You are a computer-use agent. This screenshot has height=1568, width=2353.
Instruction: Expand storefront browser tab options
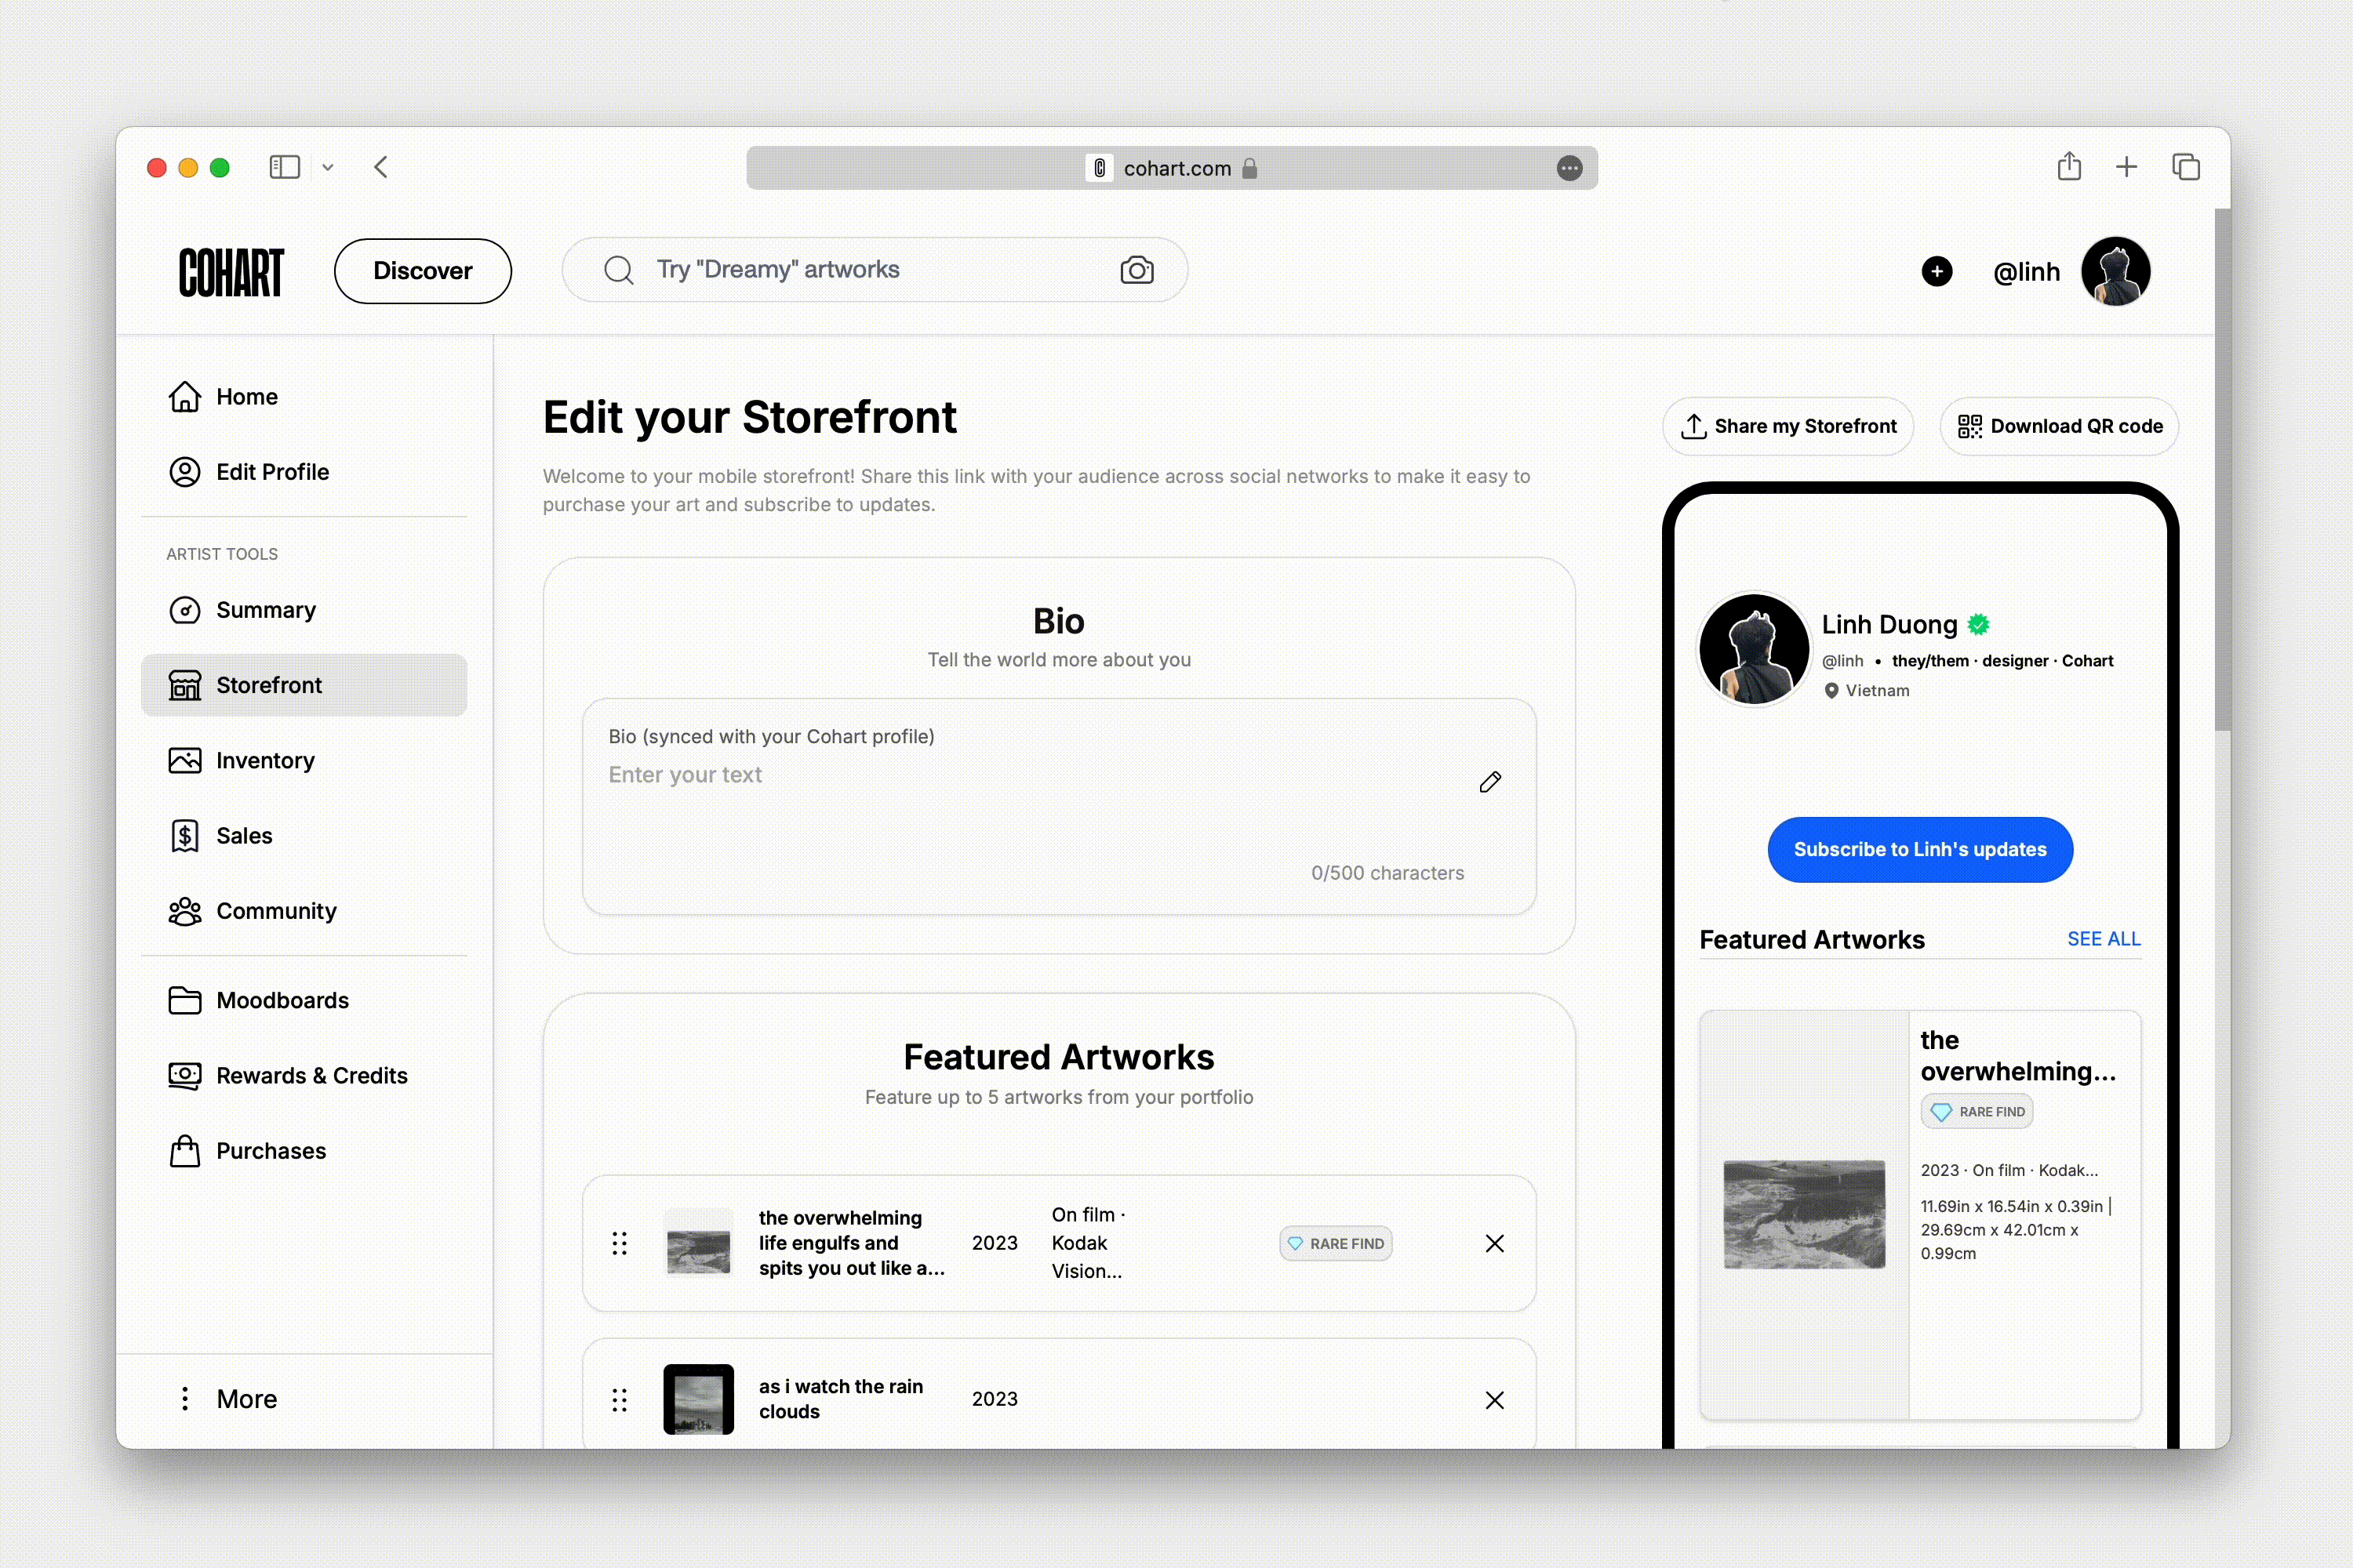pos(331,166)
